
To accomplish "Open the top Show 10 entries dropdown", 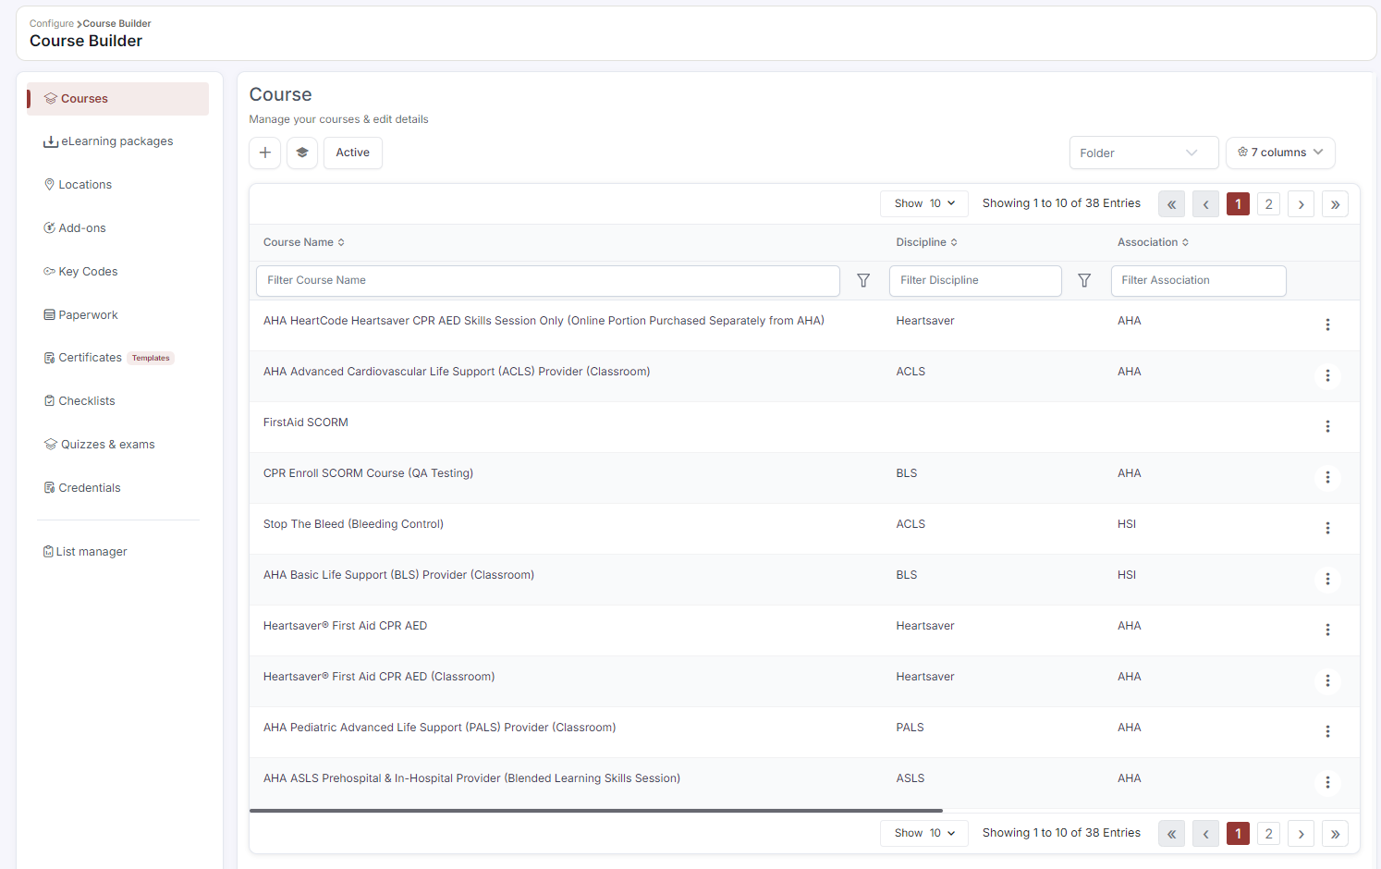I will (x=924, y=203).
